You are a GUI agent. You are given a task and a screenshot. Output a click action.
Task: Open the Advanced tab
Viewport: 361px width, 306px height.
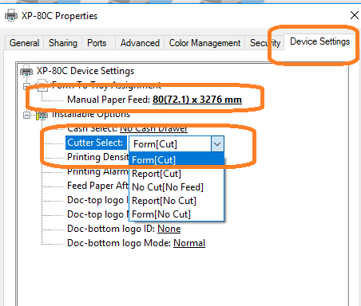140,43
